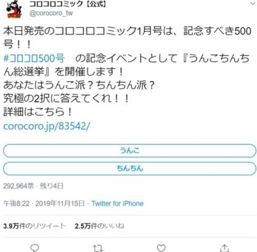Like the tweet with the heart icon
Image resolution: width=257 pixels, height=252 pixels.
coord(161,248)
